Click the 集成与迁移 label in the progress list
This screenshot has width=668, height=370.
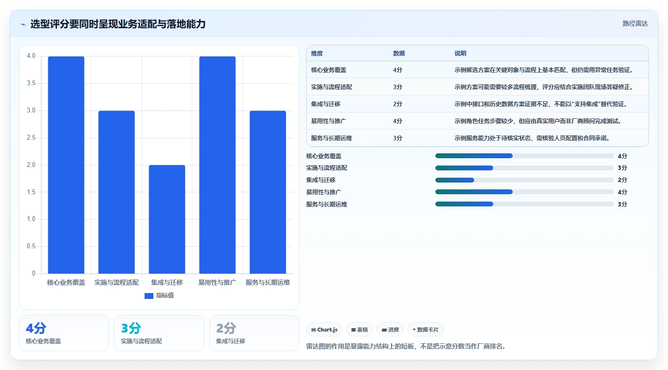(x=321, y=180)
